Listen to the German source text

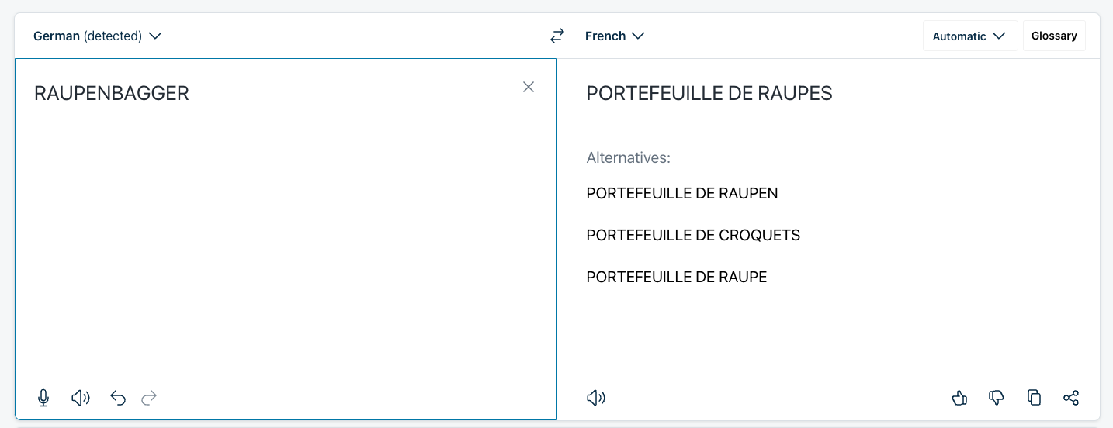coord(81,398)
